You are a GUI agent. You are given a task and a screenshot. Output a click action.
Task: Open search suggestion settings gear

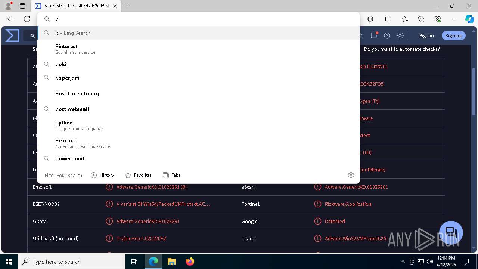351,175
